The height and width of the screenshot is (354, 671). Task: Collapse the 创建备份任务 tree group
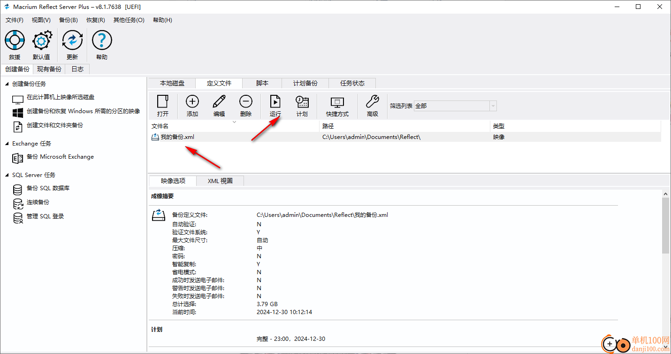pyautogui.click(x=7, y=84)
